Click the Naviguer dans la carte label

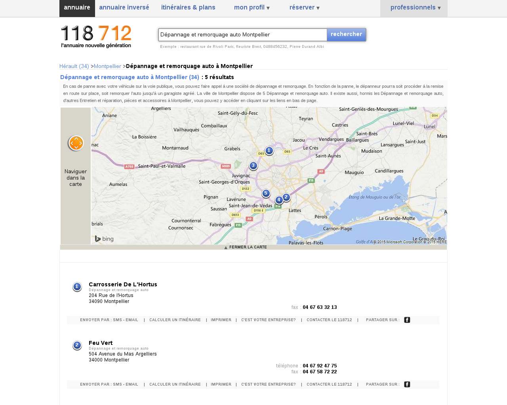pos(76,178)
